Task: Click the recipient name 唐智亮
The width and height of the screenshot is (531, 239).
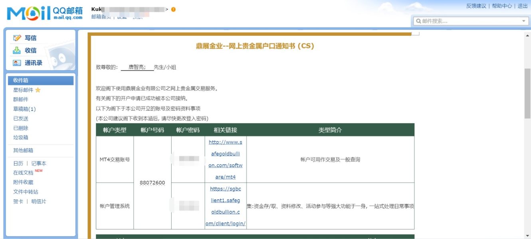Action: (137, 67)
